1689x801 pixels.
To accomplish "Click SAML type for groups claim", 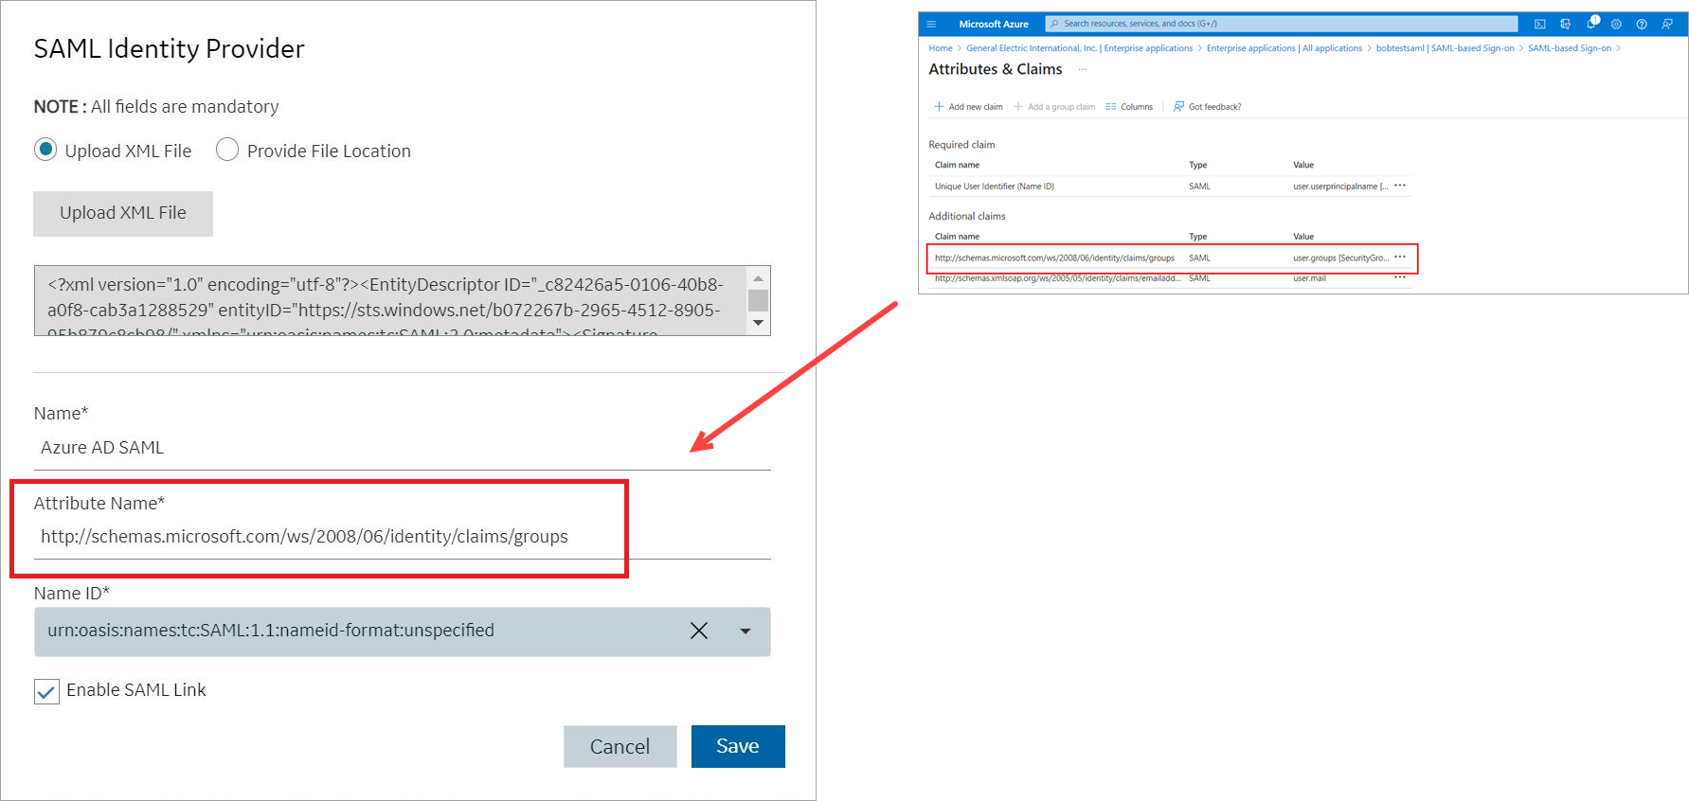I will (x=1199, y=258).
